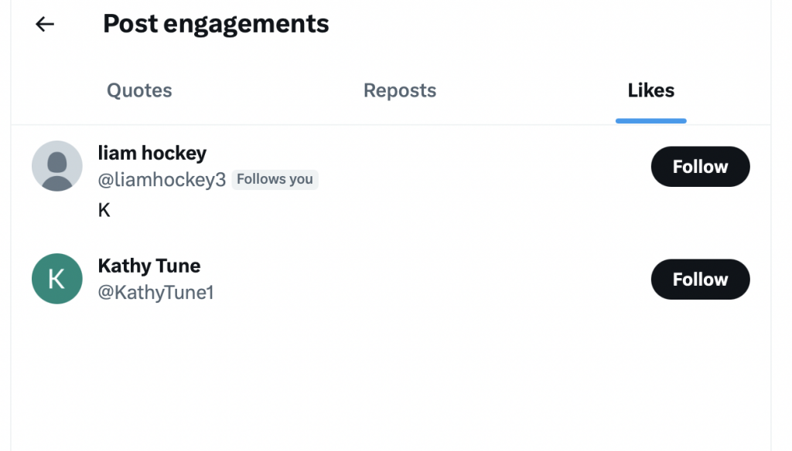Open liam hockey's gray default avatar

(56, 166)
